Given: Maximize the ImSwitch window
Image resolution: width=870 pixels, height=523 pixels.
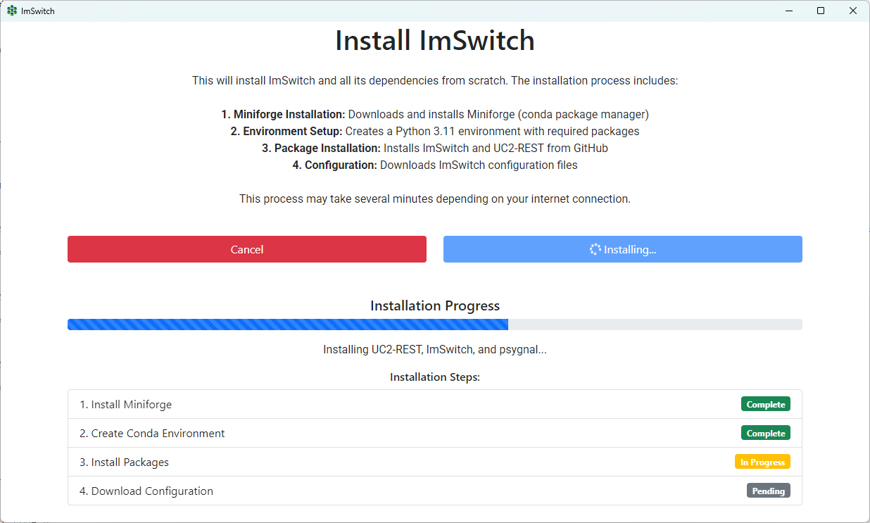Looking at the screenshot, I should pos(821,11).
